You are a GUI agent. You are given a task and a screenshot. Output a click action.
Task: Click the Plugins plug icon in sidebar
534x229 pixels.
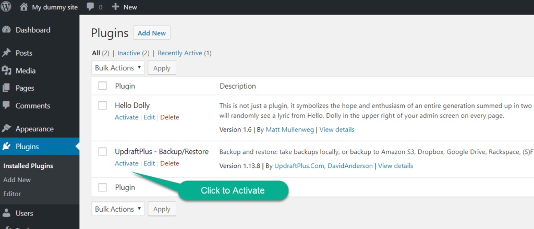[x=6, y=147]
